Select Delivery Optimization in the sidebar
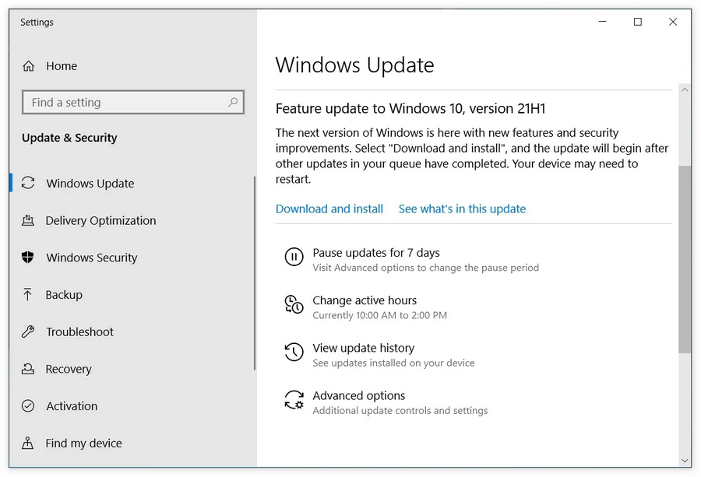This screenshot has height=477, width=701. click(x=100, y=220)
